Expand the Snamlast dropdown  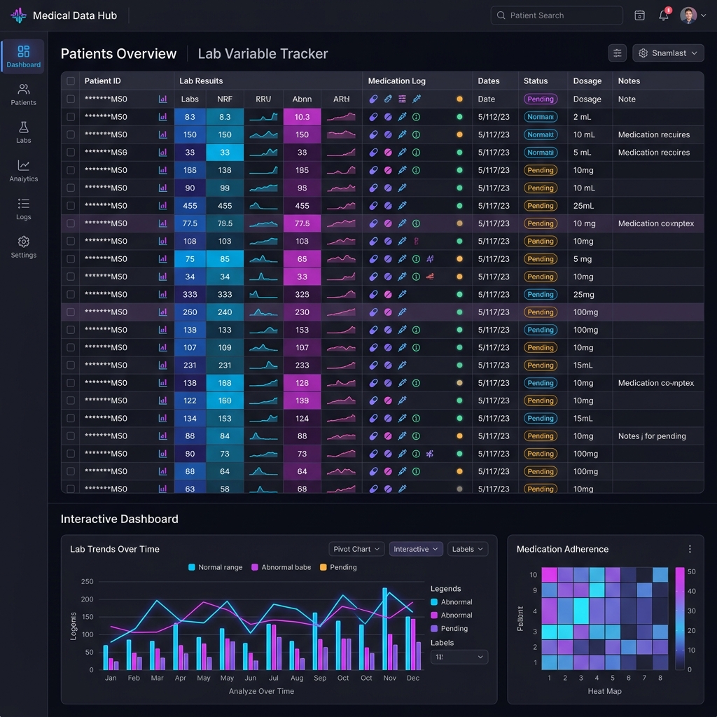667,53
